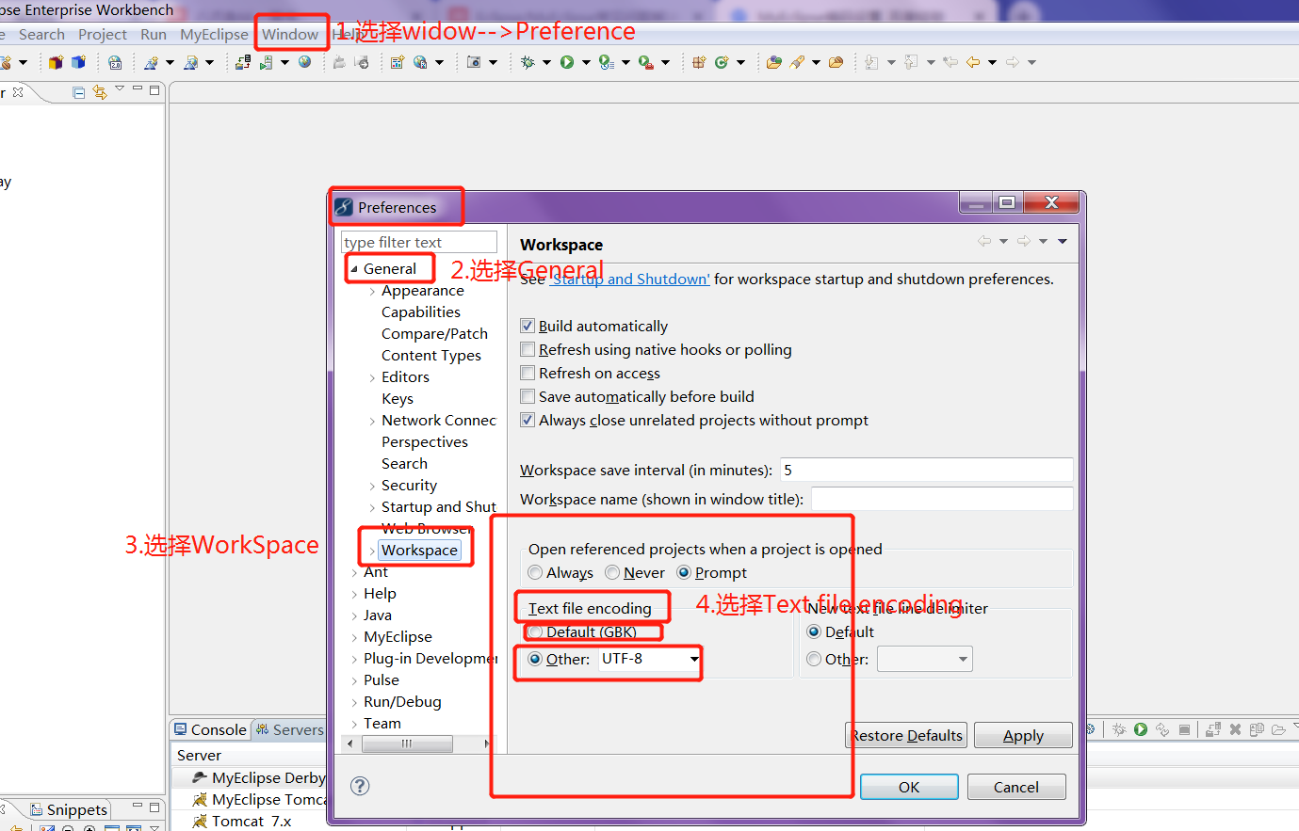Viewport: 1299px width, 831px height.
Task: Toggle Always close unrelated projects without prompt
Action: pos(528,420)
